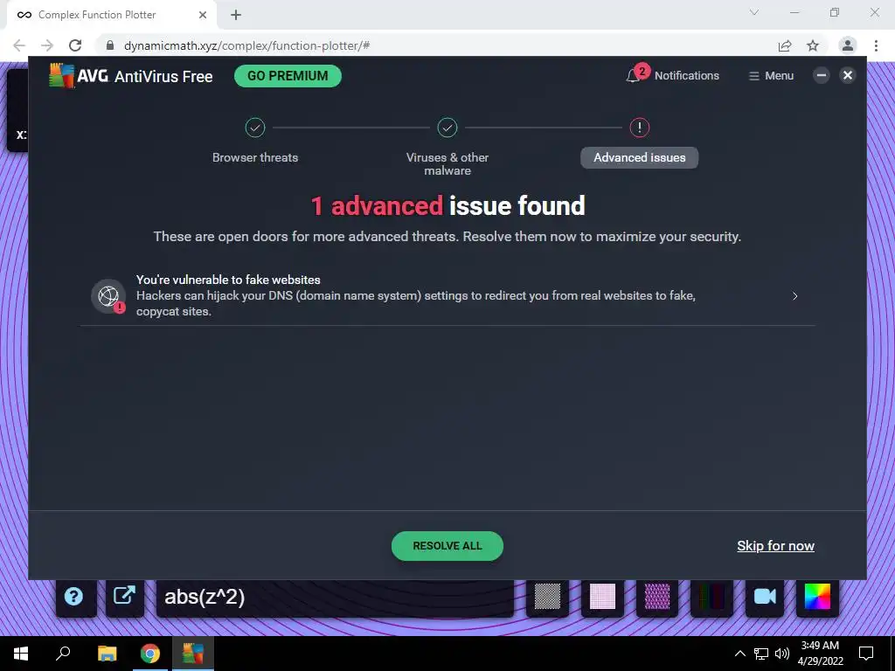The width and height of the screenshot is (895, 671).
Task: Click the share page icon in Chrome
Action: click(x=785, y=45)
